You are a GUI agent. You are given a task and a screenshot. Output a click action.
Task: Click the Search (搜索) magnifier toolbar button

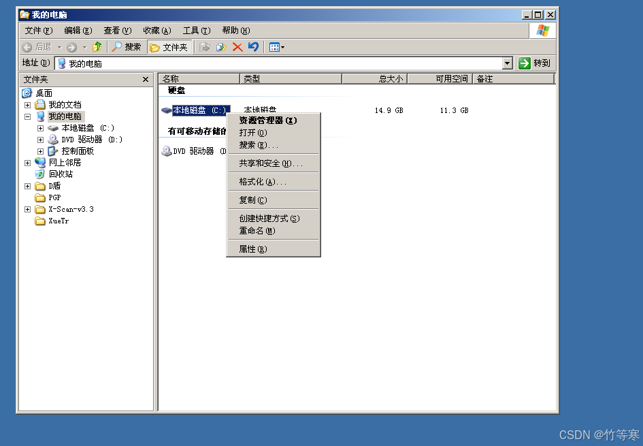click(x=127, y=47)
